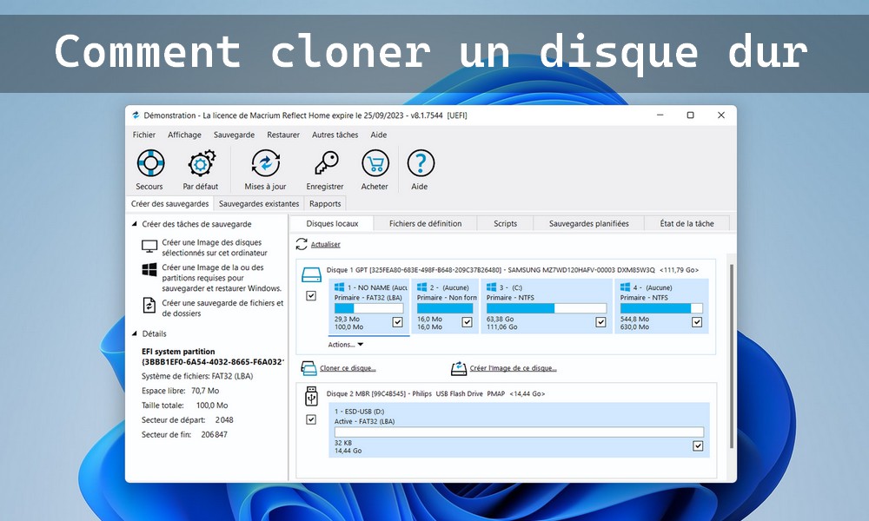Click the monitor icon for disk image task
The height and width of the screenshot is (521, 869).
pos(149,247)
